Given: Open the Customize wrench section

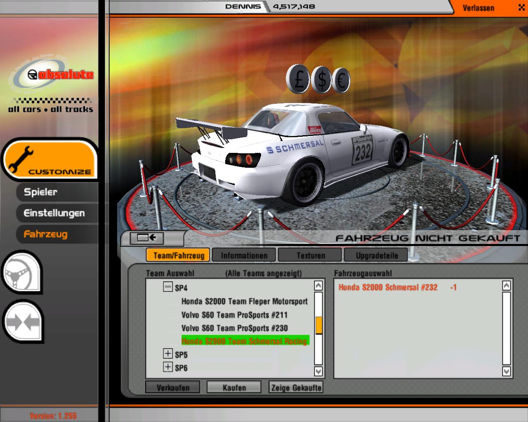Looking at the screenshot, I should [x=49, y=159].
